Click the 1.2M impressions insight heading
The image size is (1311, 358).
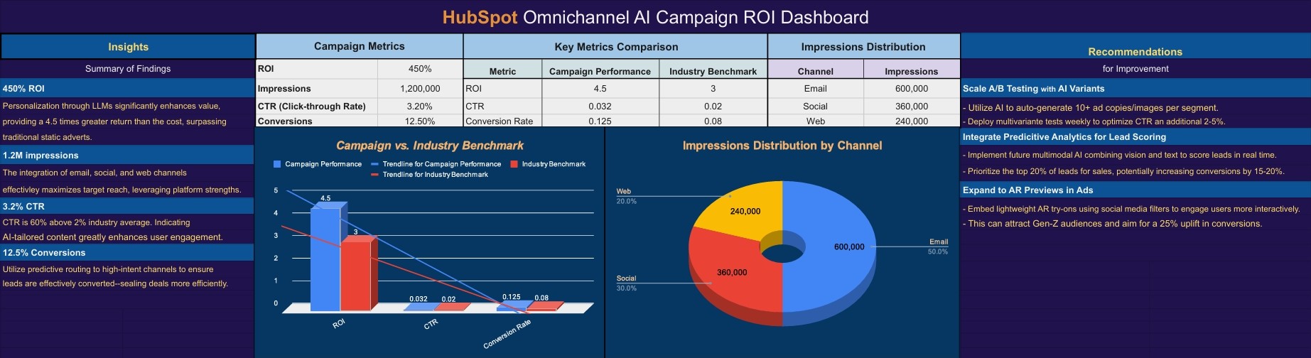(x=128, y=155)
